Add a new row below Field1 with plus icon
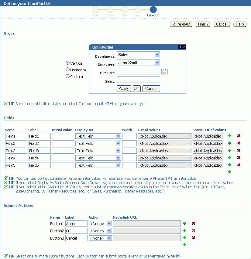251x259 pixels. [x=229, y=136]
